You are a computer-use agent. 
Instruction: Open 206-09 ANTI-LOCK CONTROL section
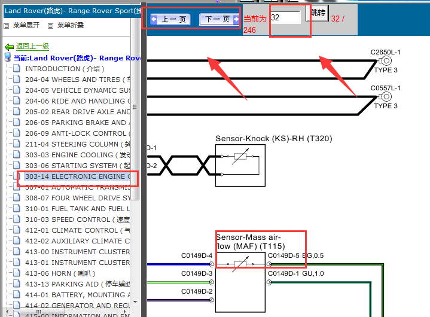tap(78, 133)
